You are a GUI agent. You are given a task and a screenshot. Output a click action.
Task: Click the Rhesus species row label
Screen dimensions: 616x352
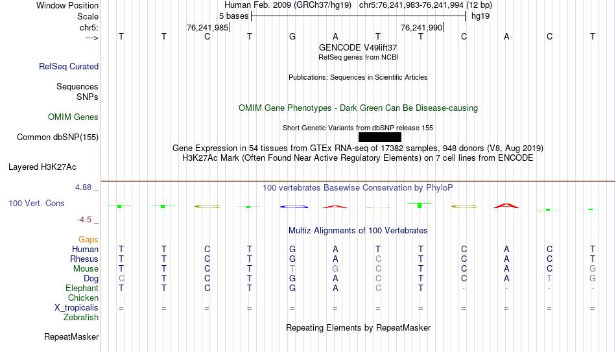[x=84, y=259]
